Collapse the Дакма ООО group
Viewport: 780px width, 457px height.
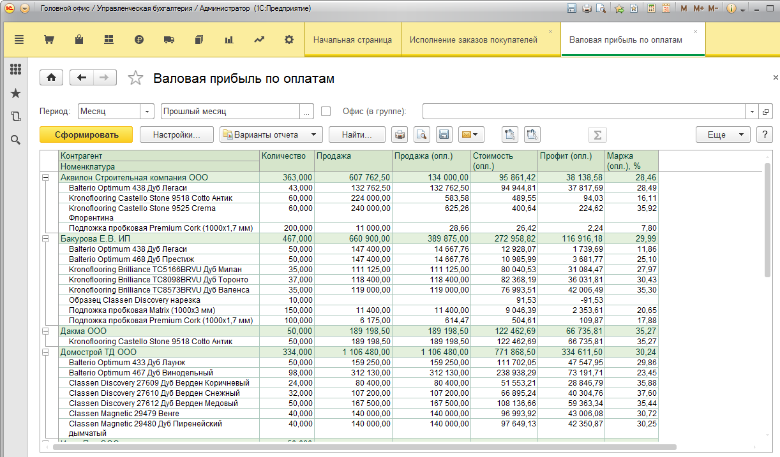point(45,331)
